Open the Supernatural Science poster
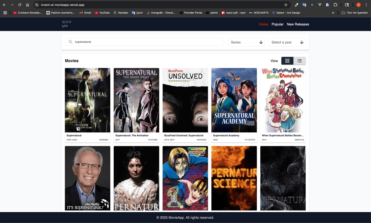This screenshot has height=223, width=371. coord(234,178)
